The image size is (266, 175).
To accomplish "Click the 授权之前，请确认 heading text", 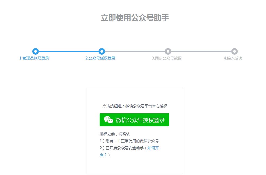I will pyautogui.click(x=115, y=133).
